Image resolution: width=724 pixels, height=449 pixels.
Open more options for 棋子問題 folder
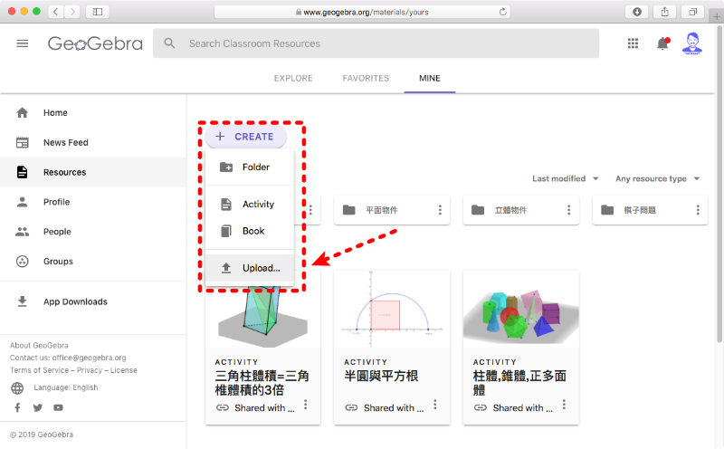pos(698,210)
